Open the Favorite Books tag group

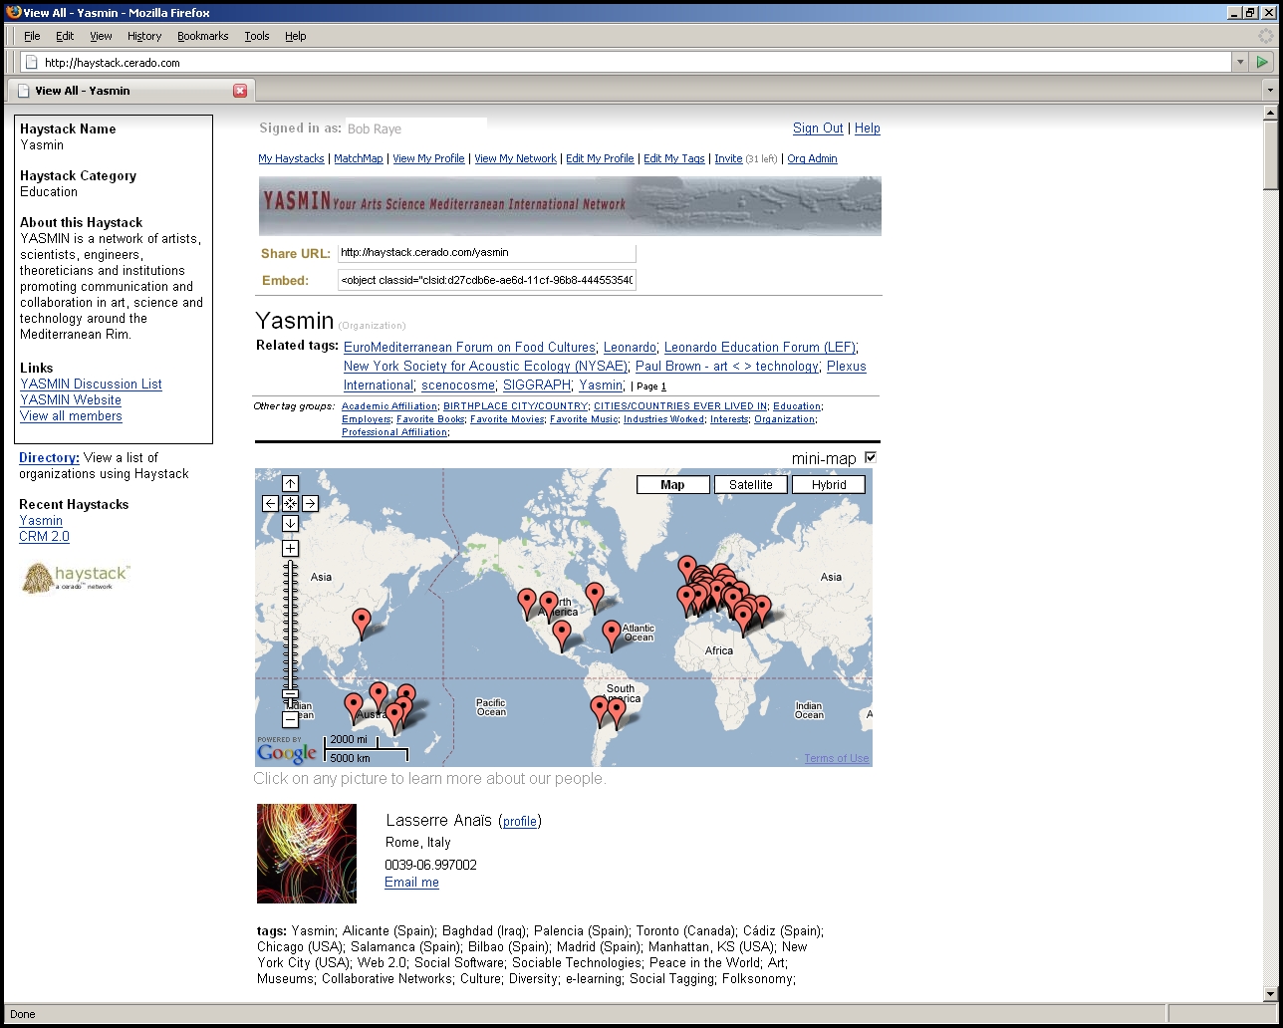pos(430,419)
